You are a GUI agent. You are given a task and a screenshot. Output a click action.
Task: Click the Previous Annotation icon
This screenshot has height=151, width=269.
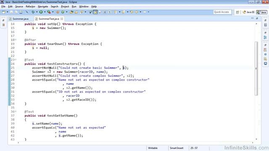123,12
